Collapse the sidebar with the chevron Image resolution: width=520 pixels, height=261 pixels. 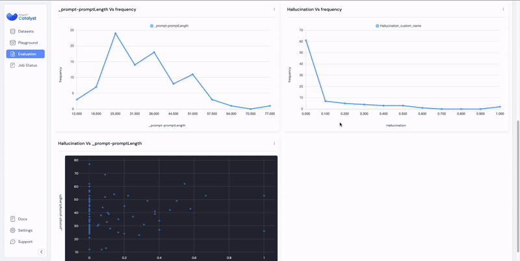pyautogui.click(x=42, y=252)
